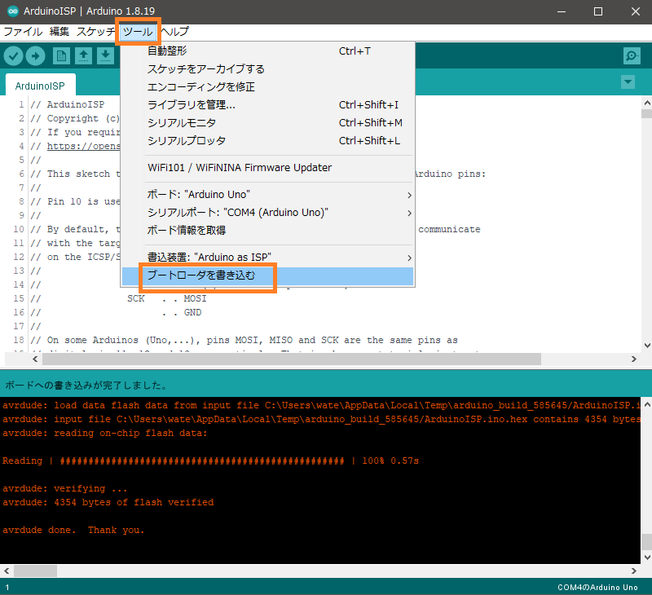The height and width of the screenshot is (595, 652).
Task: Click the Upload arrow toolbar icon
Action: coord(35,55)
